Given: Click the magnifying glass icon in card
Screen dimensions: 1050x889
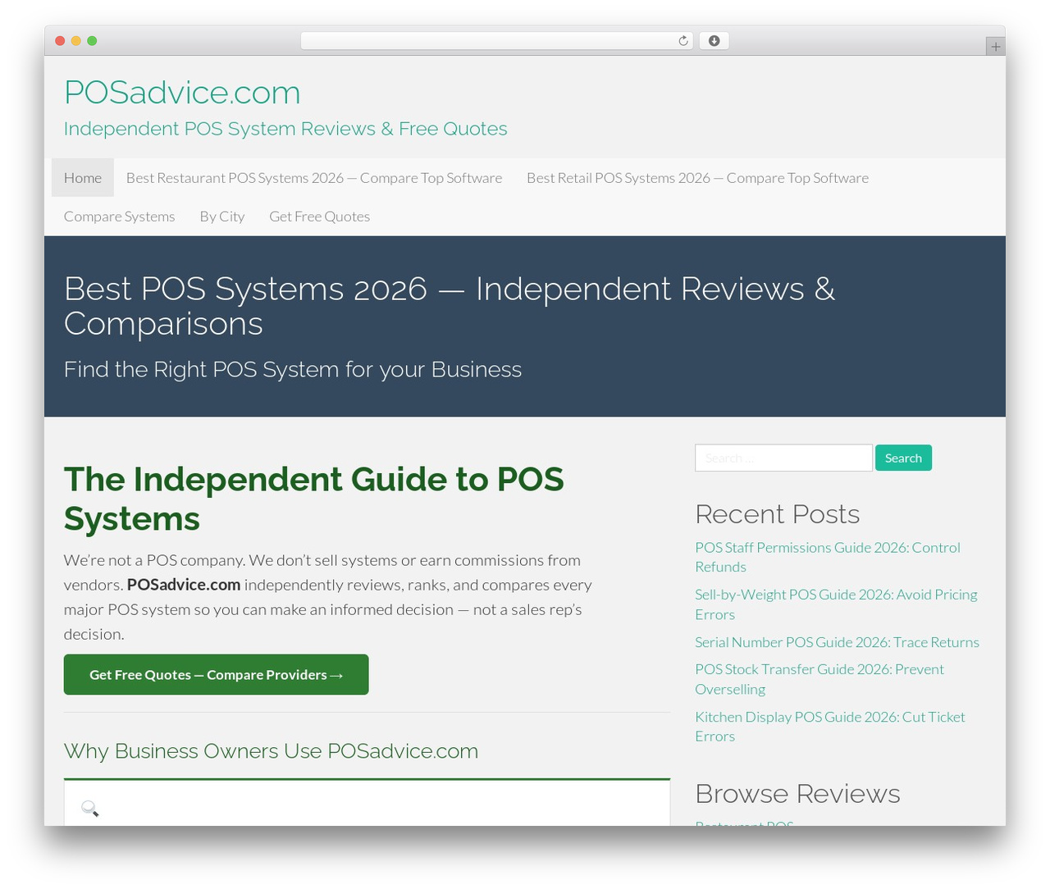Looking at the screenshot, I should [90, 809].
